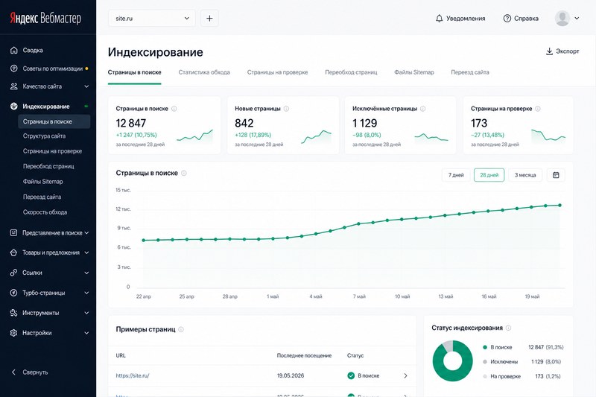
Task: Expand the user account menu chevron
Action: [577, 18]
